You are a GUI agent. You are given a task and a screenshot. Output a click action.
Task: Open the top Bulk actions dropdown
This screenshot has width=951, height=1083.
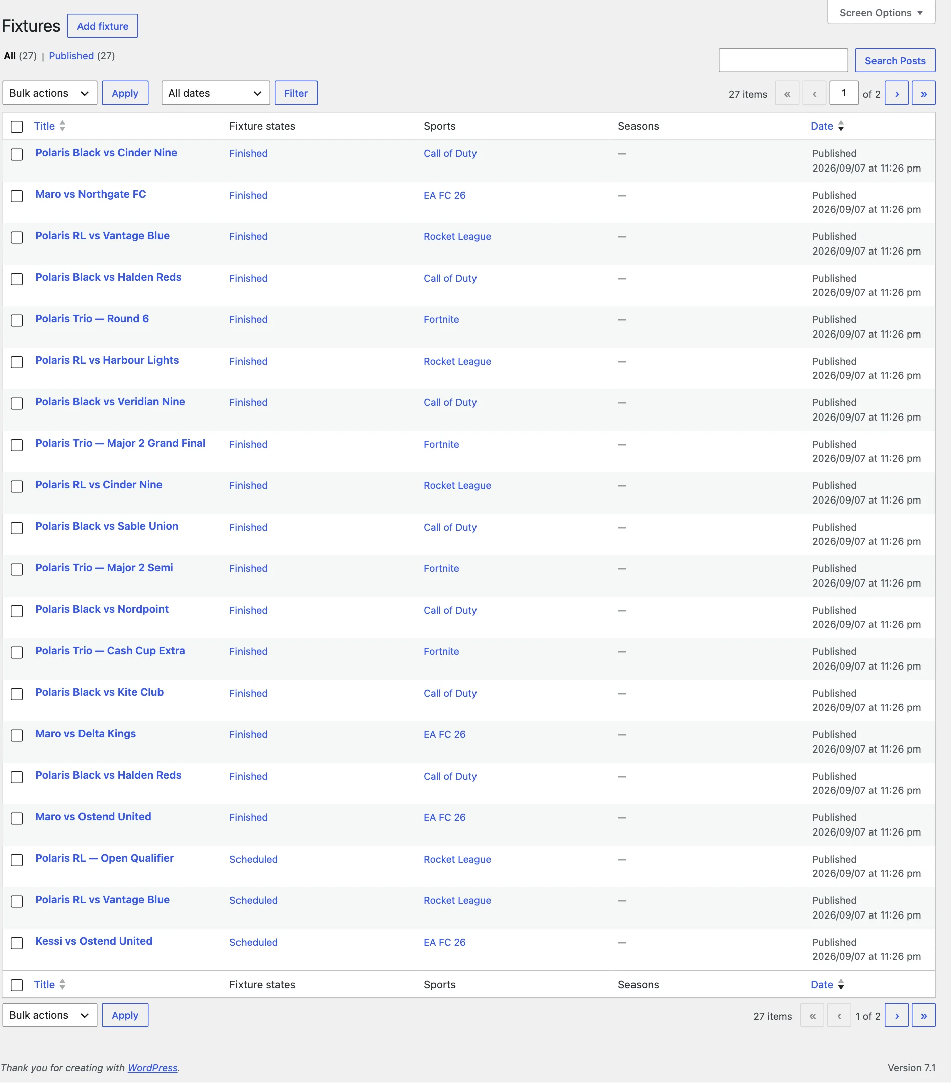pyautogui.click(x=50, y=93)
